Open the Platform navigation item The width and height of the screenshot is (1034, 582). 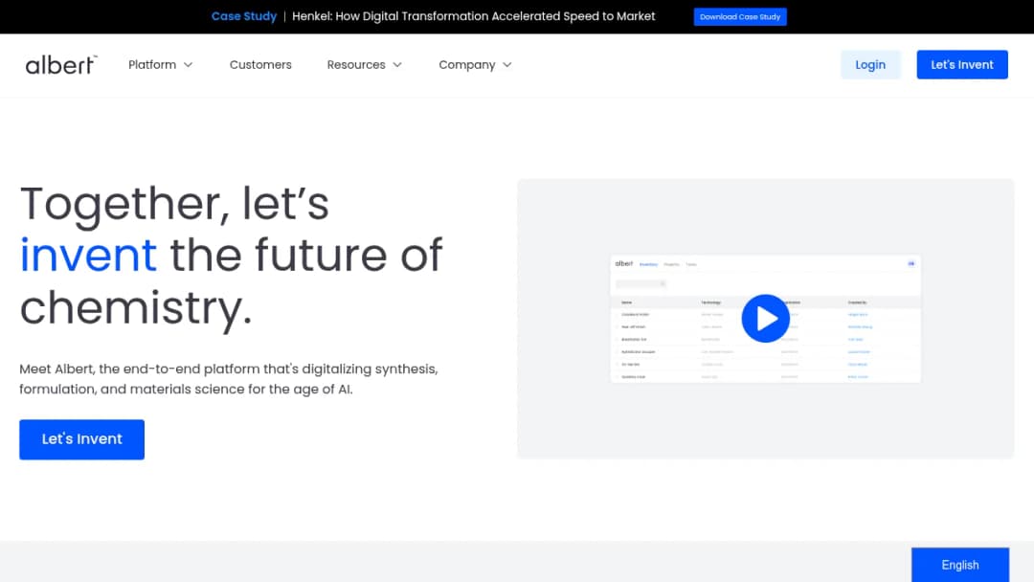152,64
